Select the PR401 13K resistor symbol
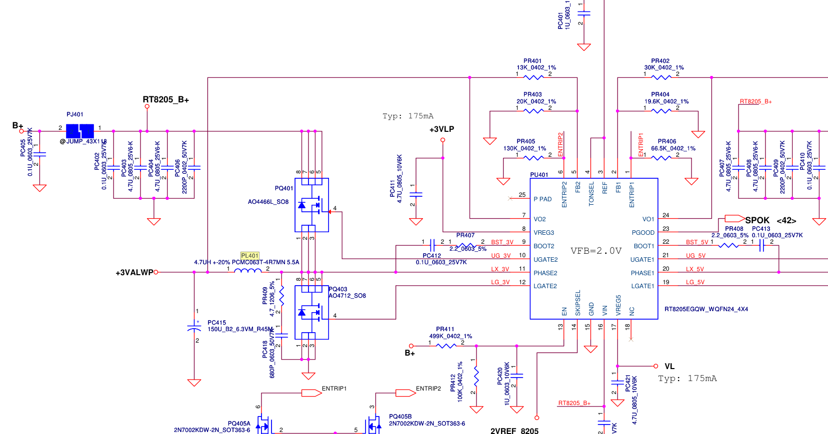828x434 pixels. tap(533, 77)
